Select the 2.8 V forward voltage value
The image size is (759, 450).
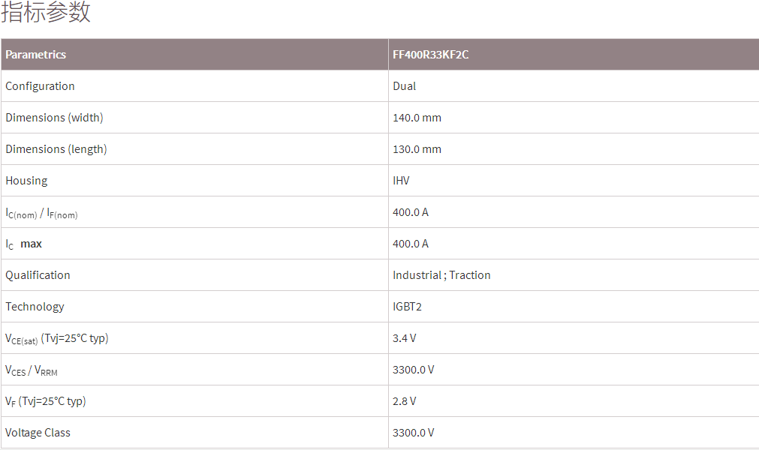coord(404,401)
